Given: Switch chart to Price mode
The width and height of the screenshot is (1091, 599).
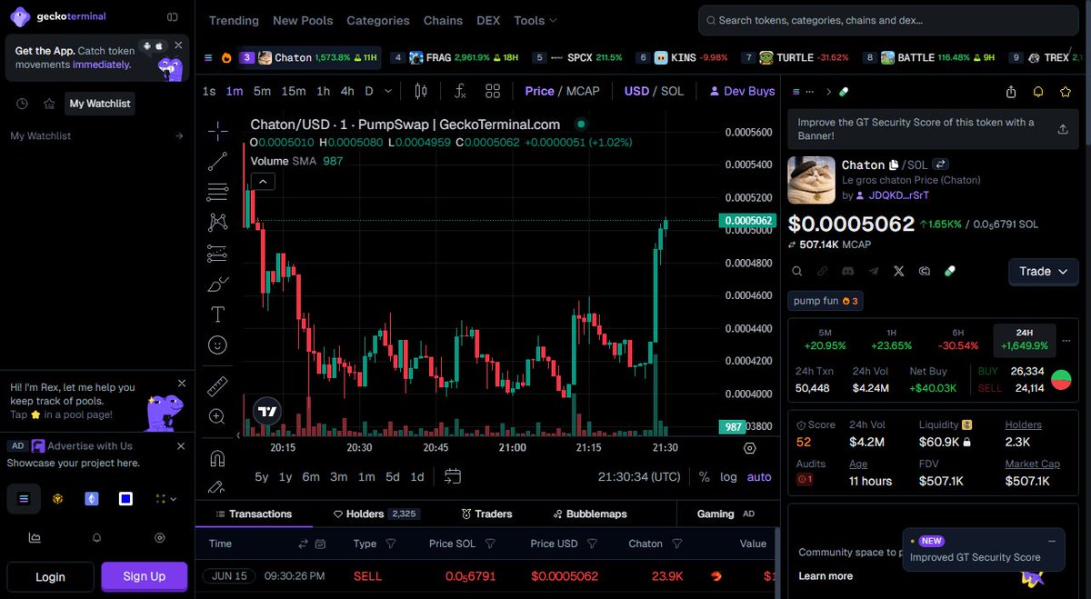Looking at the screenshot, I should 539,91.
